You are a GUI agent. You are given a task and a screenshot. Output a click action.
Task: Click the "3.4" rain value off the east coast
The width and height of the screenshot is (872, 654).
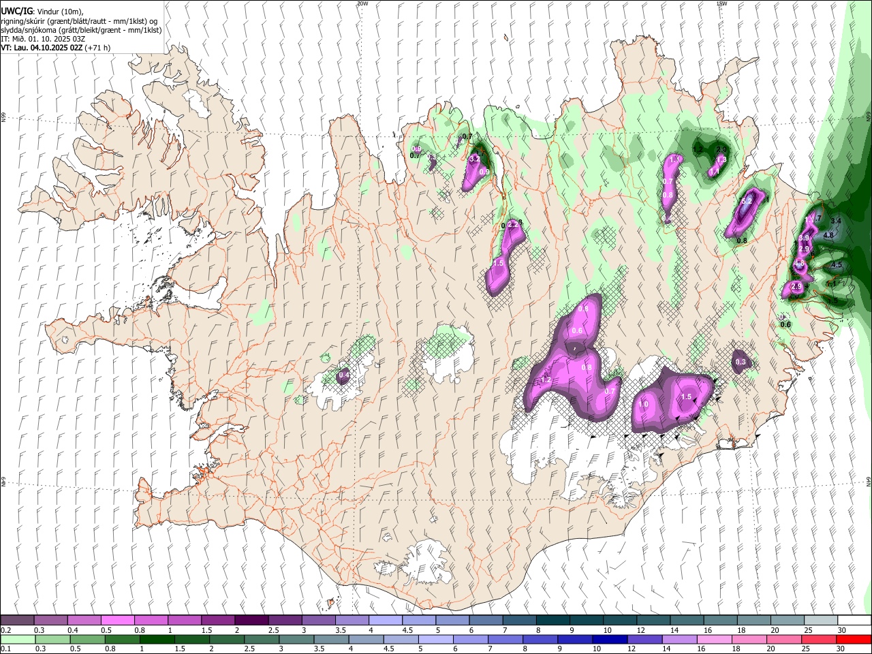837,221
